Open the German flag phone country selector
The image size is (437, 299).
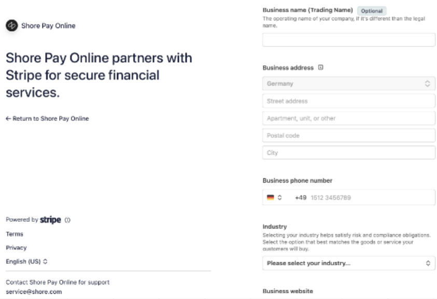tap(274, 197)
